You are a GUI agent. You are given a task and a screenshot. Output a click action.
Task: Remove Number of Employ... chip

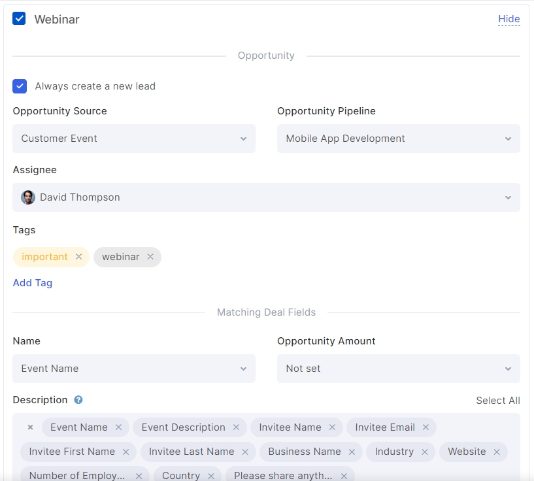click(139, 476)
